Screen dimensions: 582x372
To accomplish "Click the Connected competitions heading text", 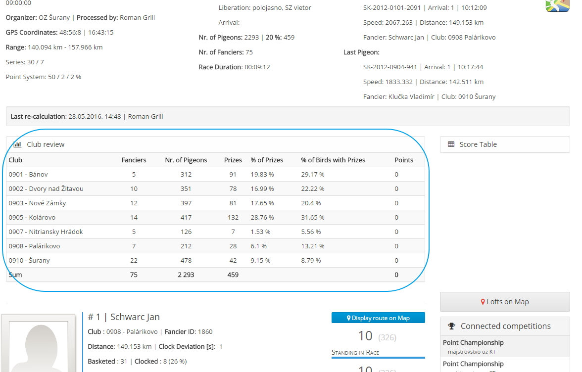I will 505,326.
